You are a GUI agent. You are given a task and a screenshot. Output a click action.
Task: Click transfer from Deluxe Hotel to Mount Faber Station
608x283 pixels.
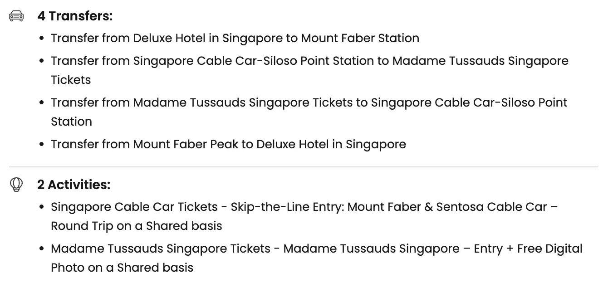[x=235, y=38]
